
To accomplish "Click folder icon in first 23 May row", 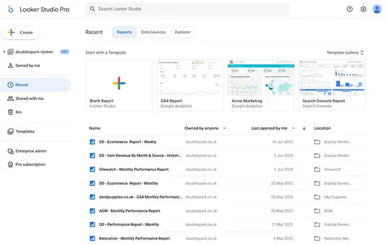I will click(x=317, y=184).
